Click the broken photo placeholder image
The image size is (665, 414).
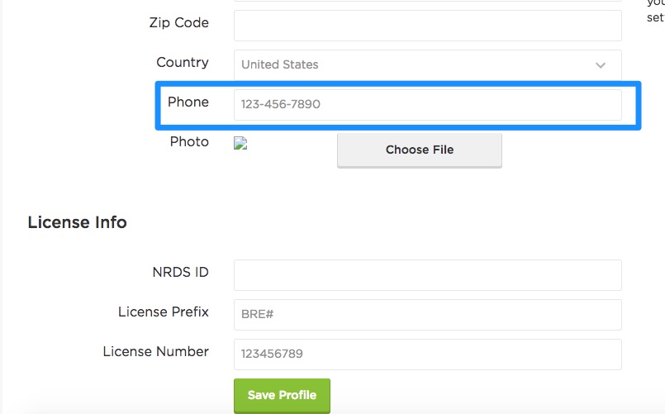(x=240, y=143)
